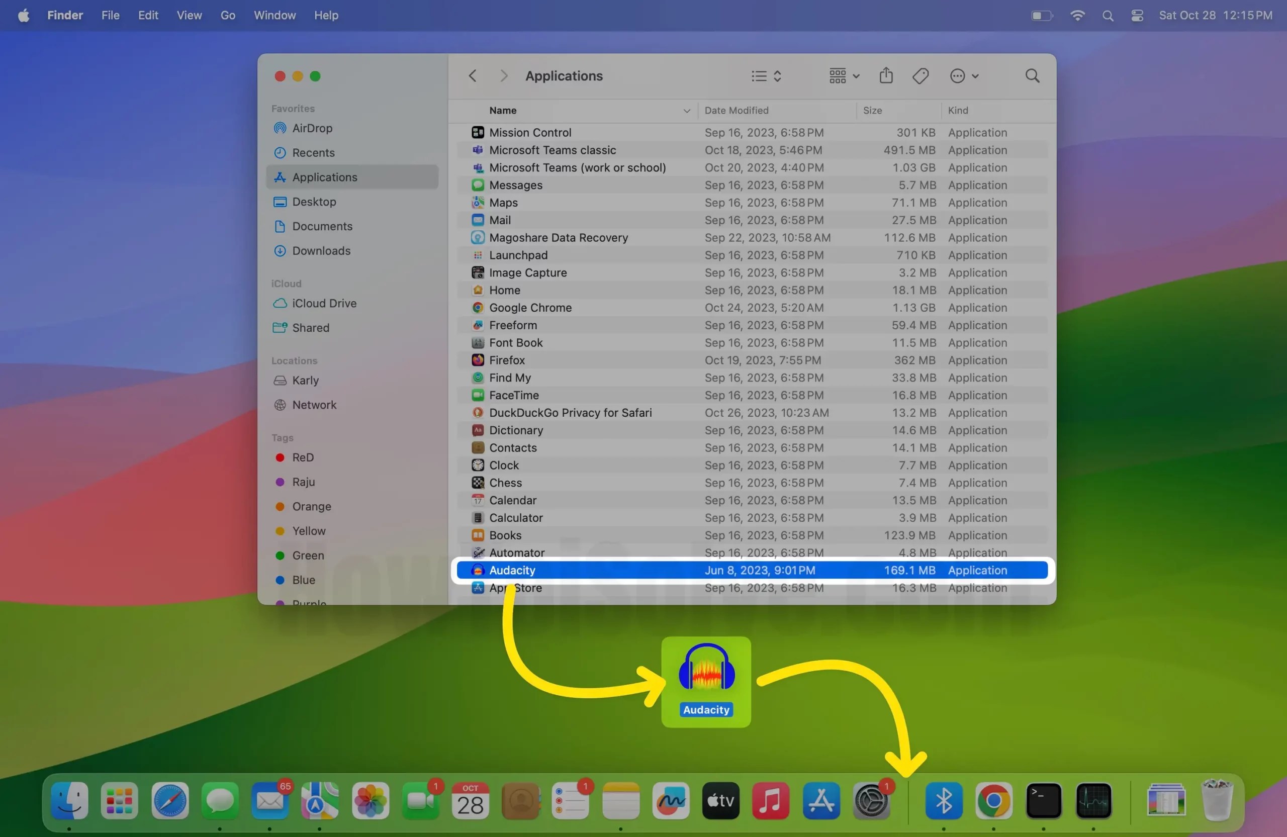Open the list view options dropdown
The width and height of the screenshot is (1287, 837).
[x=765, y=76]
